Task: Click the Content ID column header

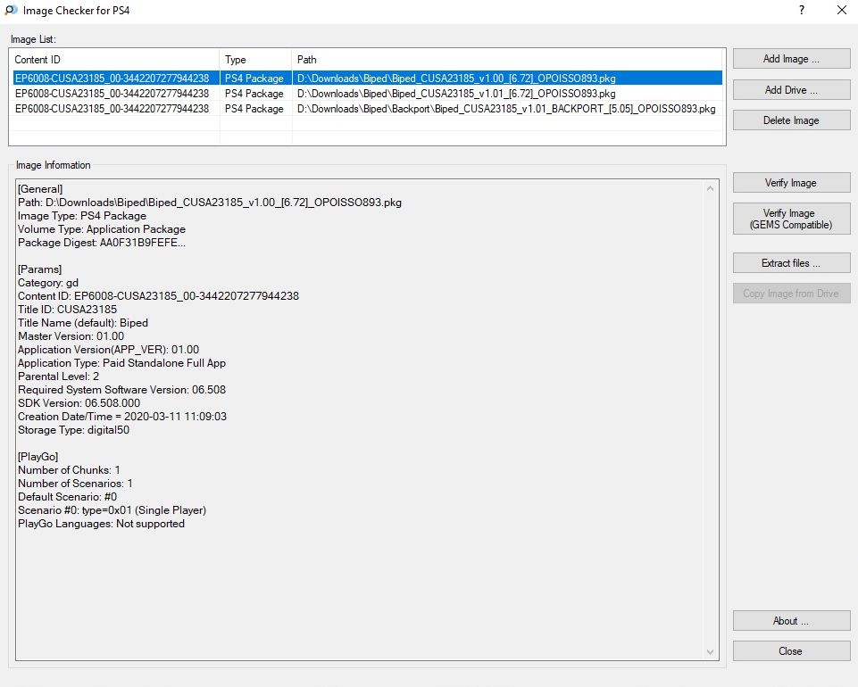Action: (114, 60)
